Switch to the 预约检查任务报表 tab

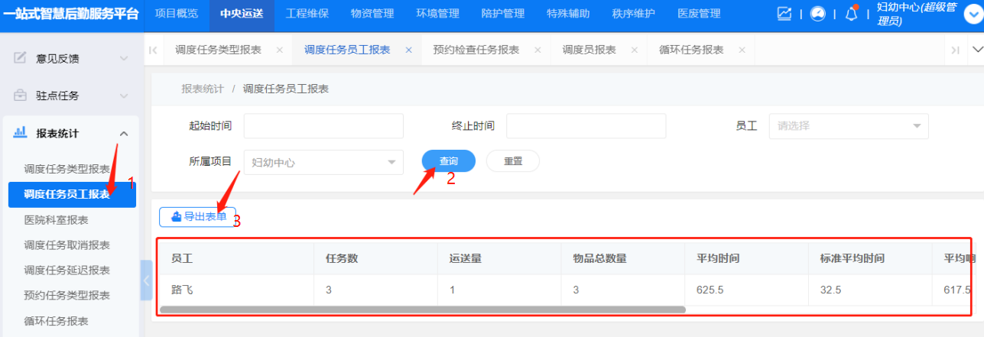tap(476, 50)
